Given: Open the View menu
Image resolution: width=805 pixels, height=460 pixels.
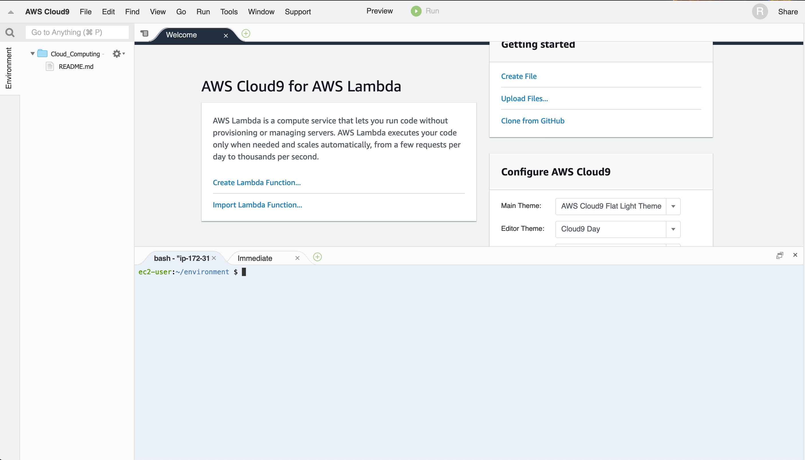Looking at the screenshot, I should tap(158, 12).
